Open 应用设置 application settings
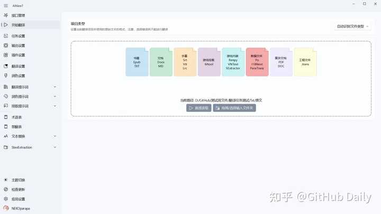 tap(30, 199)
